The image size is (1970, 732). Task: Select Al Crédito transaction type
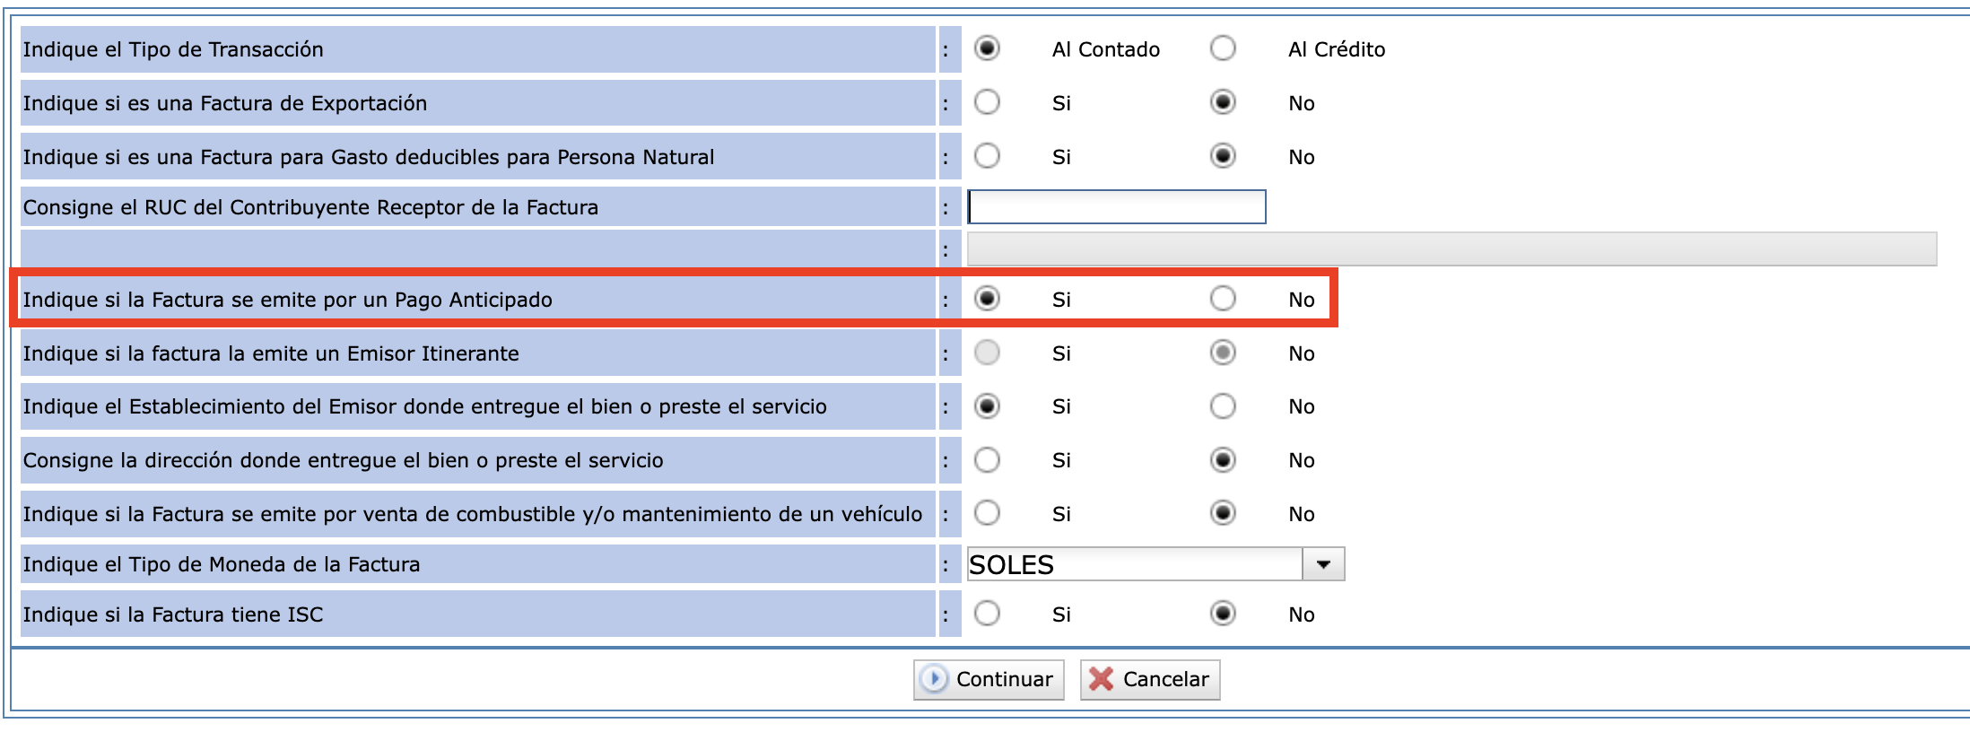1223,48
